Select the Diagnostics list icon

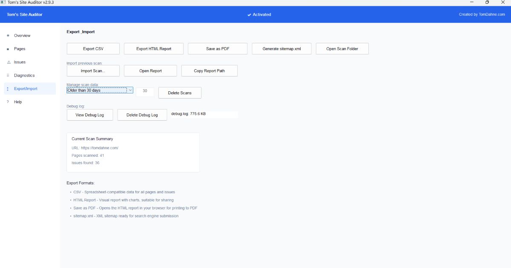click(x=7, y=75)
